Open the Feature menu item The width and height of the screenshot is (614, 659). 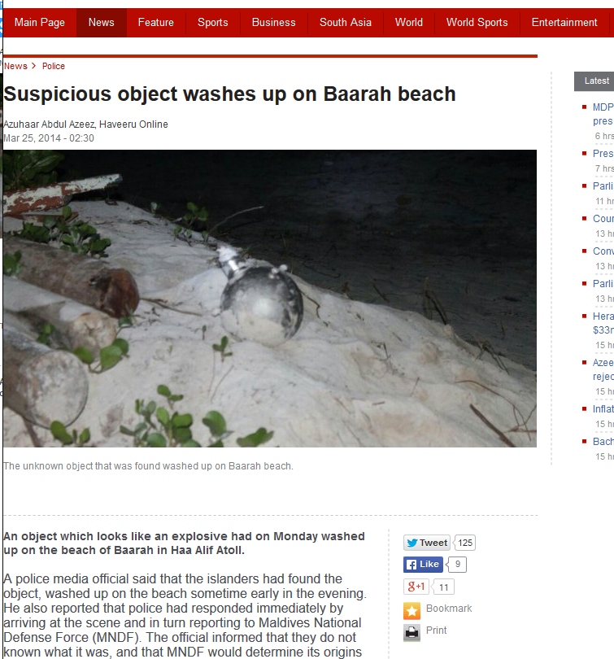(x=156, y=22)
